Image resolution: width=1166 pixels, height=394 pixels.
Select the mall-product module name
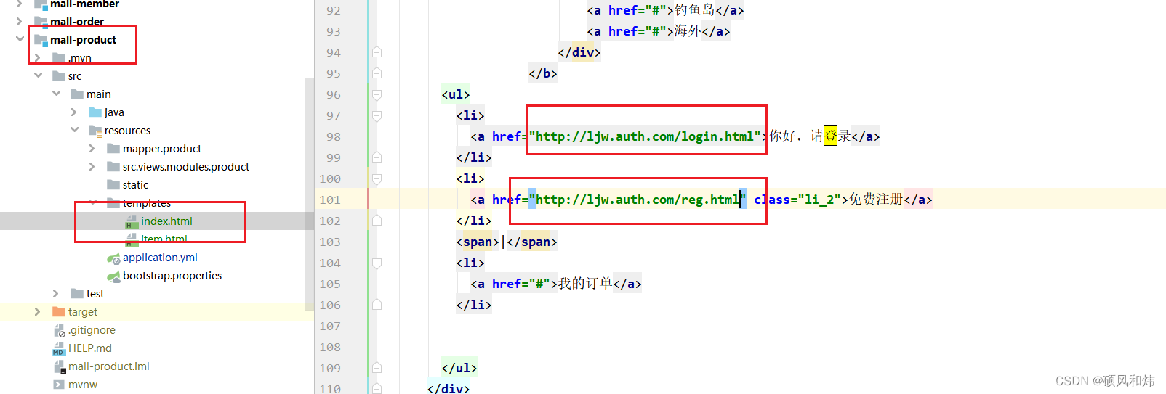83,40
